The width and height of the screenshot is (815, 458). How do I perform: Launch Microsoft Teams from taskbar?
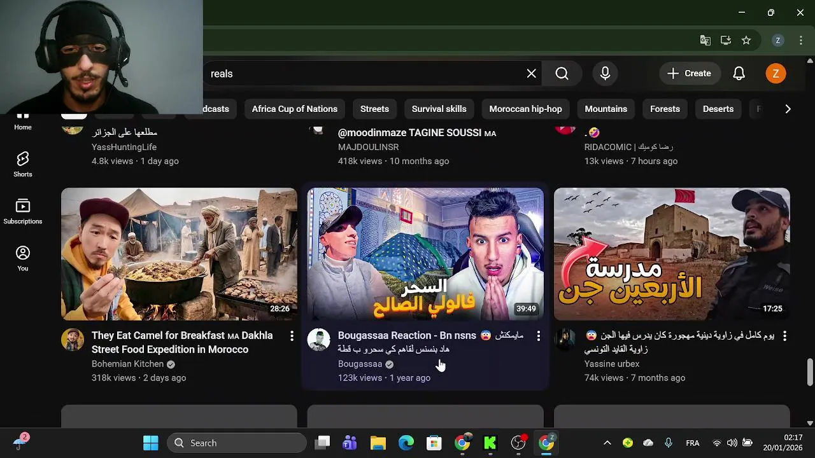350,443
